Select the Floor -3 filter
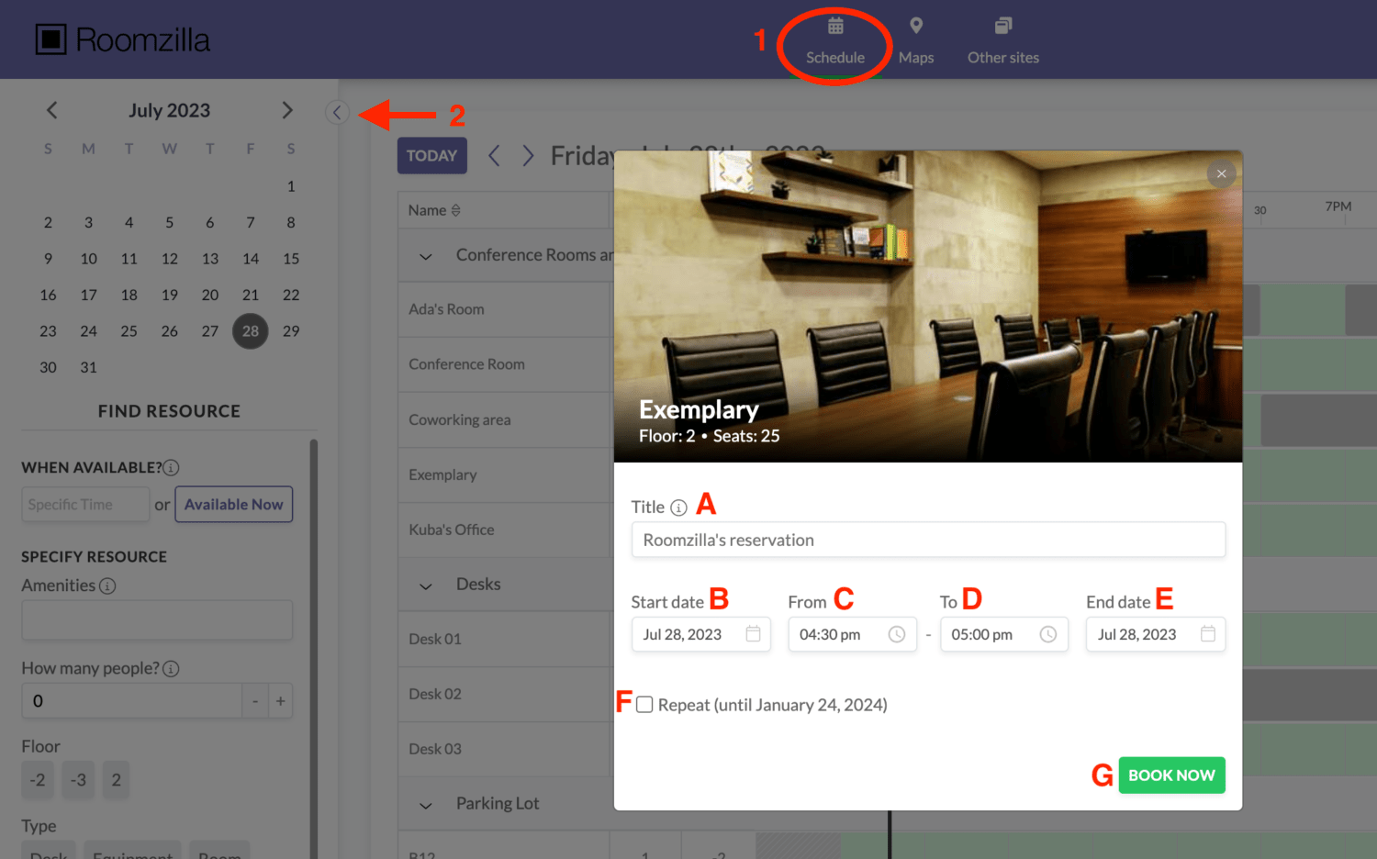 pos(77,779)
